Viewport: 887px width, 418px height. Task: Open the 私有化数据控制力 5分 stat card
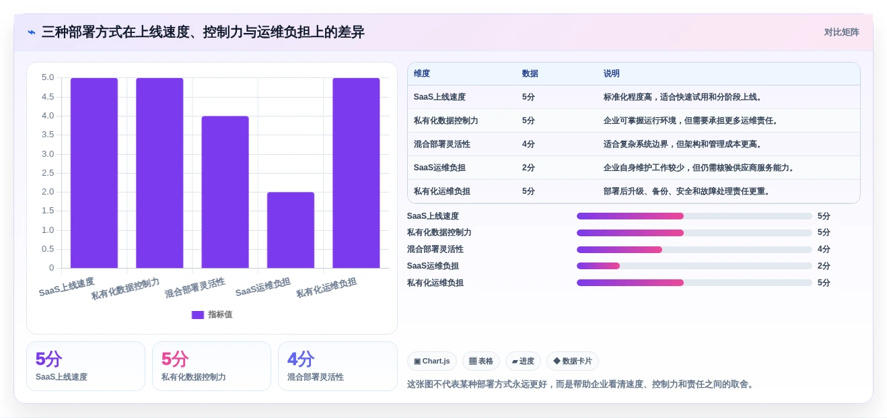pyautogui.click(x=211, y=366)
